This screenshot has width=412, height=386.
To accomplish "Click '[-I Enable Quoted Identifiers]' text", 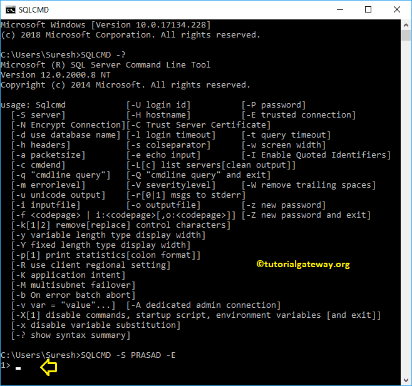I will click(316, 155).
